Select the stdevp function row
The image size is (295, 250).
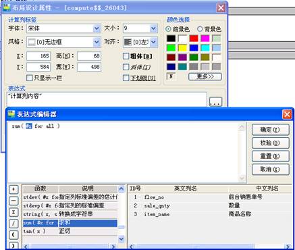70,205
